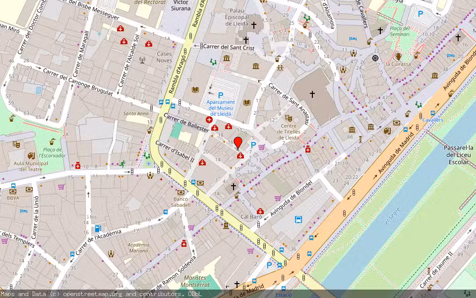Select the bank icon above BBVA label
Screen dimensions: 476x298
13,192
